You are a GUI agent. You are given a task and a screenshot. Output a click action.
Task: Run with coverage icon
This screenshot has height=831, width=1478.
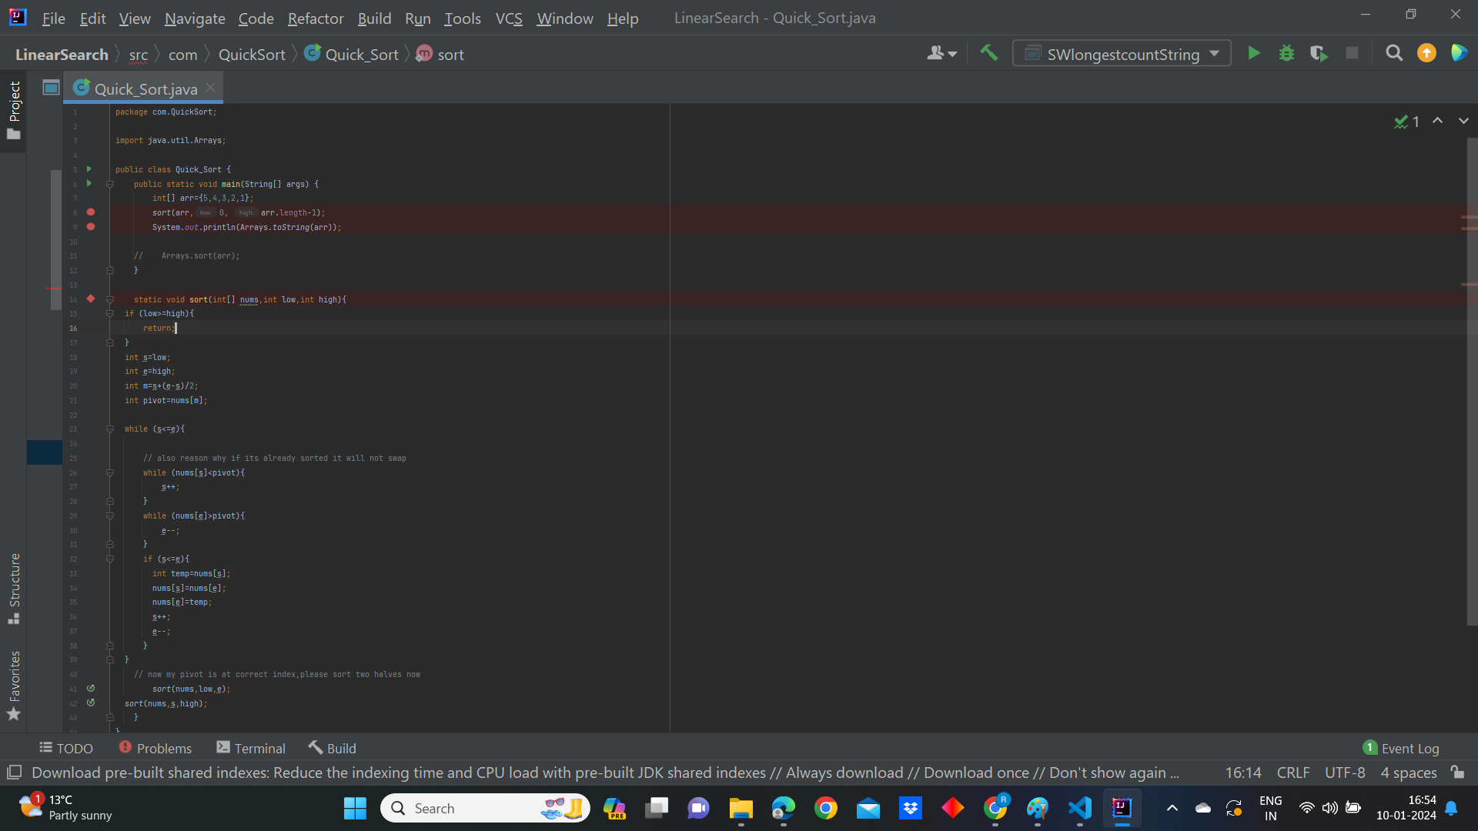1319,53
